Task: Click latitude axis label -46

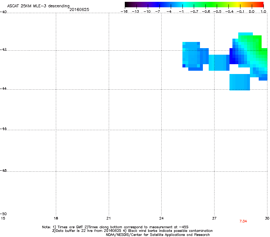Action: pos(3,129)
